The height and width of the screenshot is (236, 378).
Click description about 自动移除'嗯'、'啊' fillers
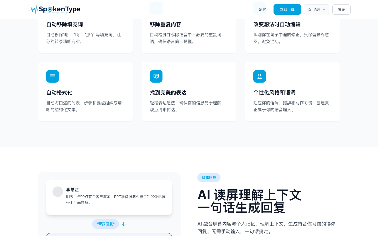tap(84, 38)
